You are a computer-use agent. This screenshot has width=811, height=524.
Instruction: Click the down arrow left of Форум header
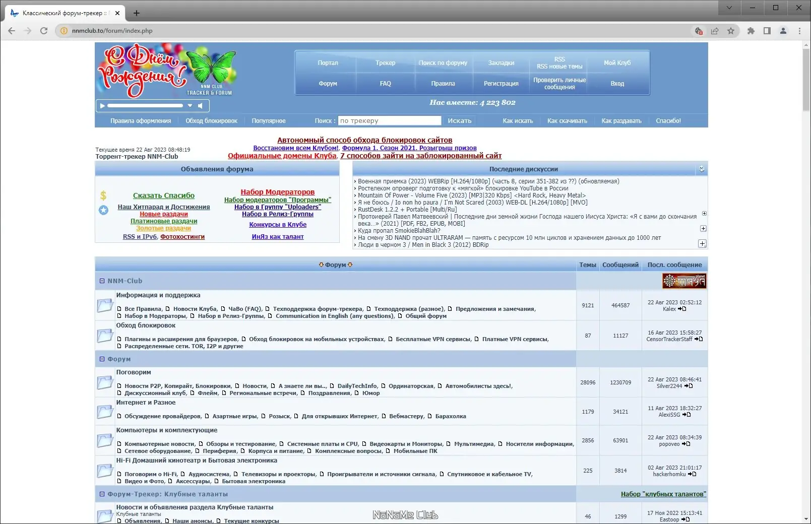click(x=321, y=265)
